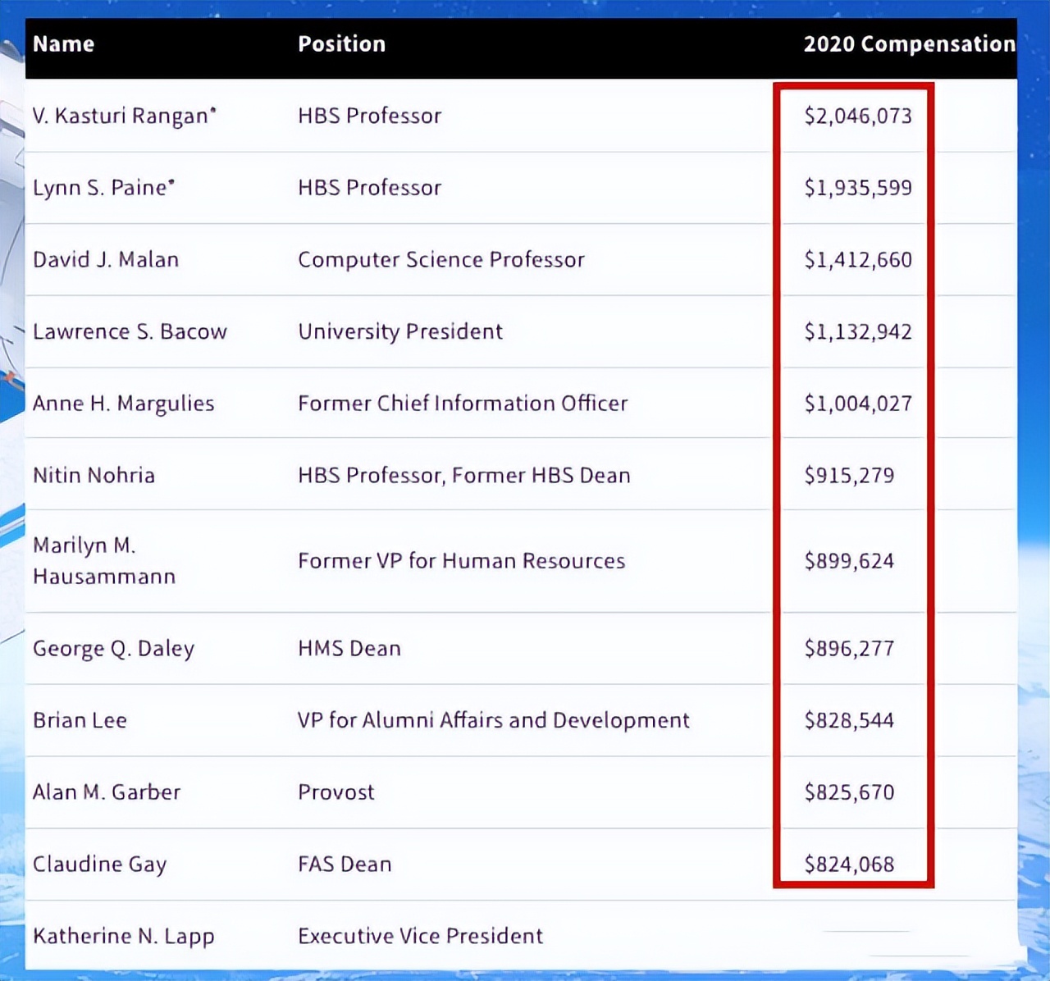The height and width of the screenshot is (981, 1050).
Task: Select the name V. Kasturi Rangan
Action: [123, 116]
